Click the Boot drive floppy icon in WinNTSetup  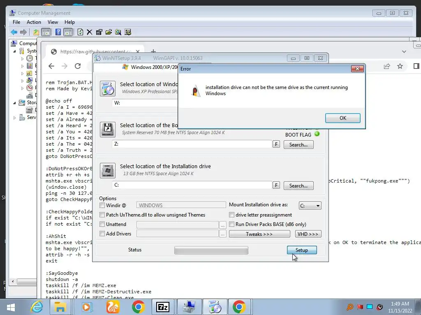(108, 129)
